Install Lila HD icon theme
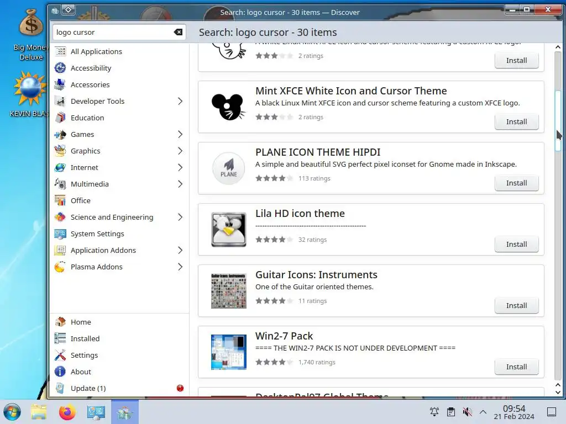The width and height of the screenshot is (566, 424). coord(517,245)
